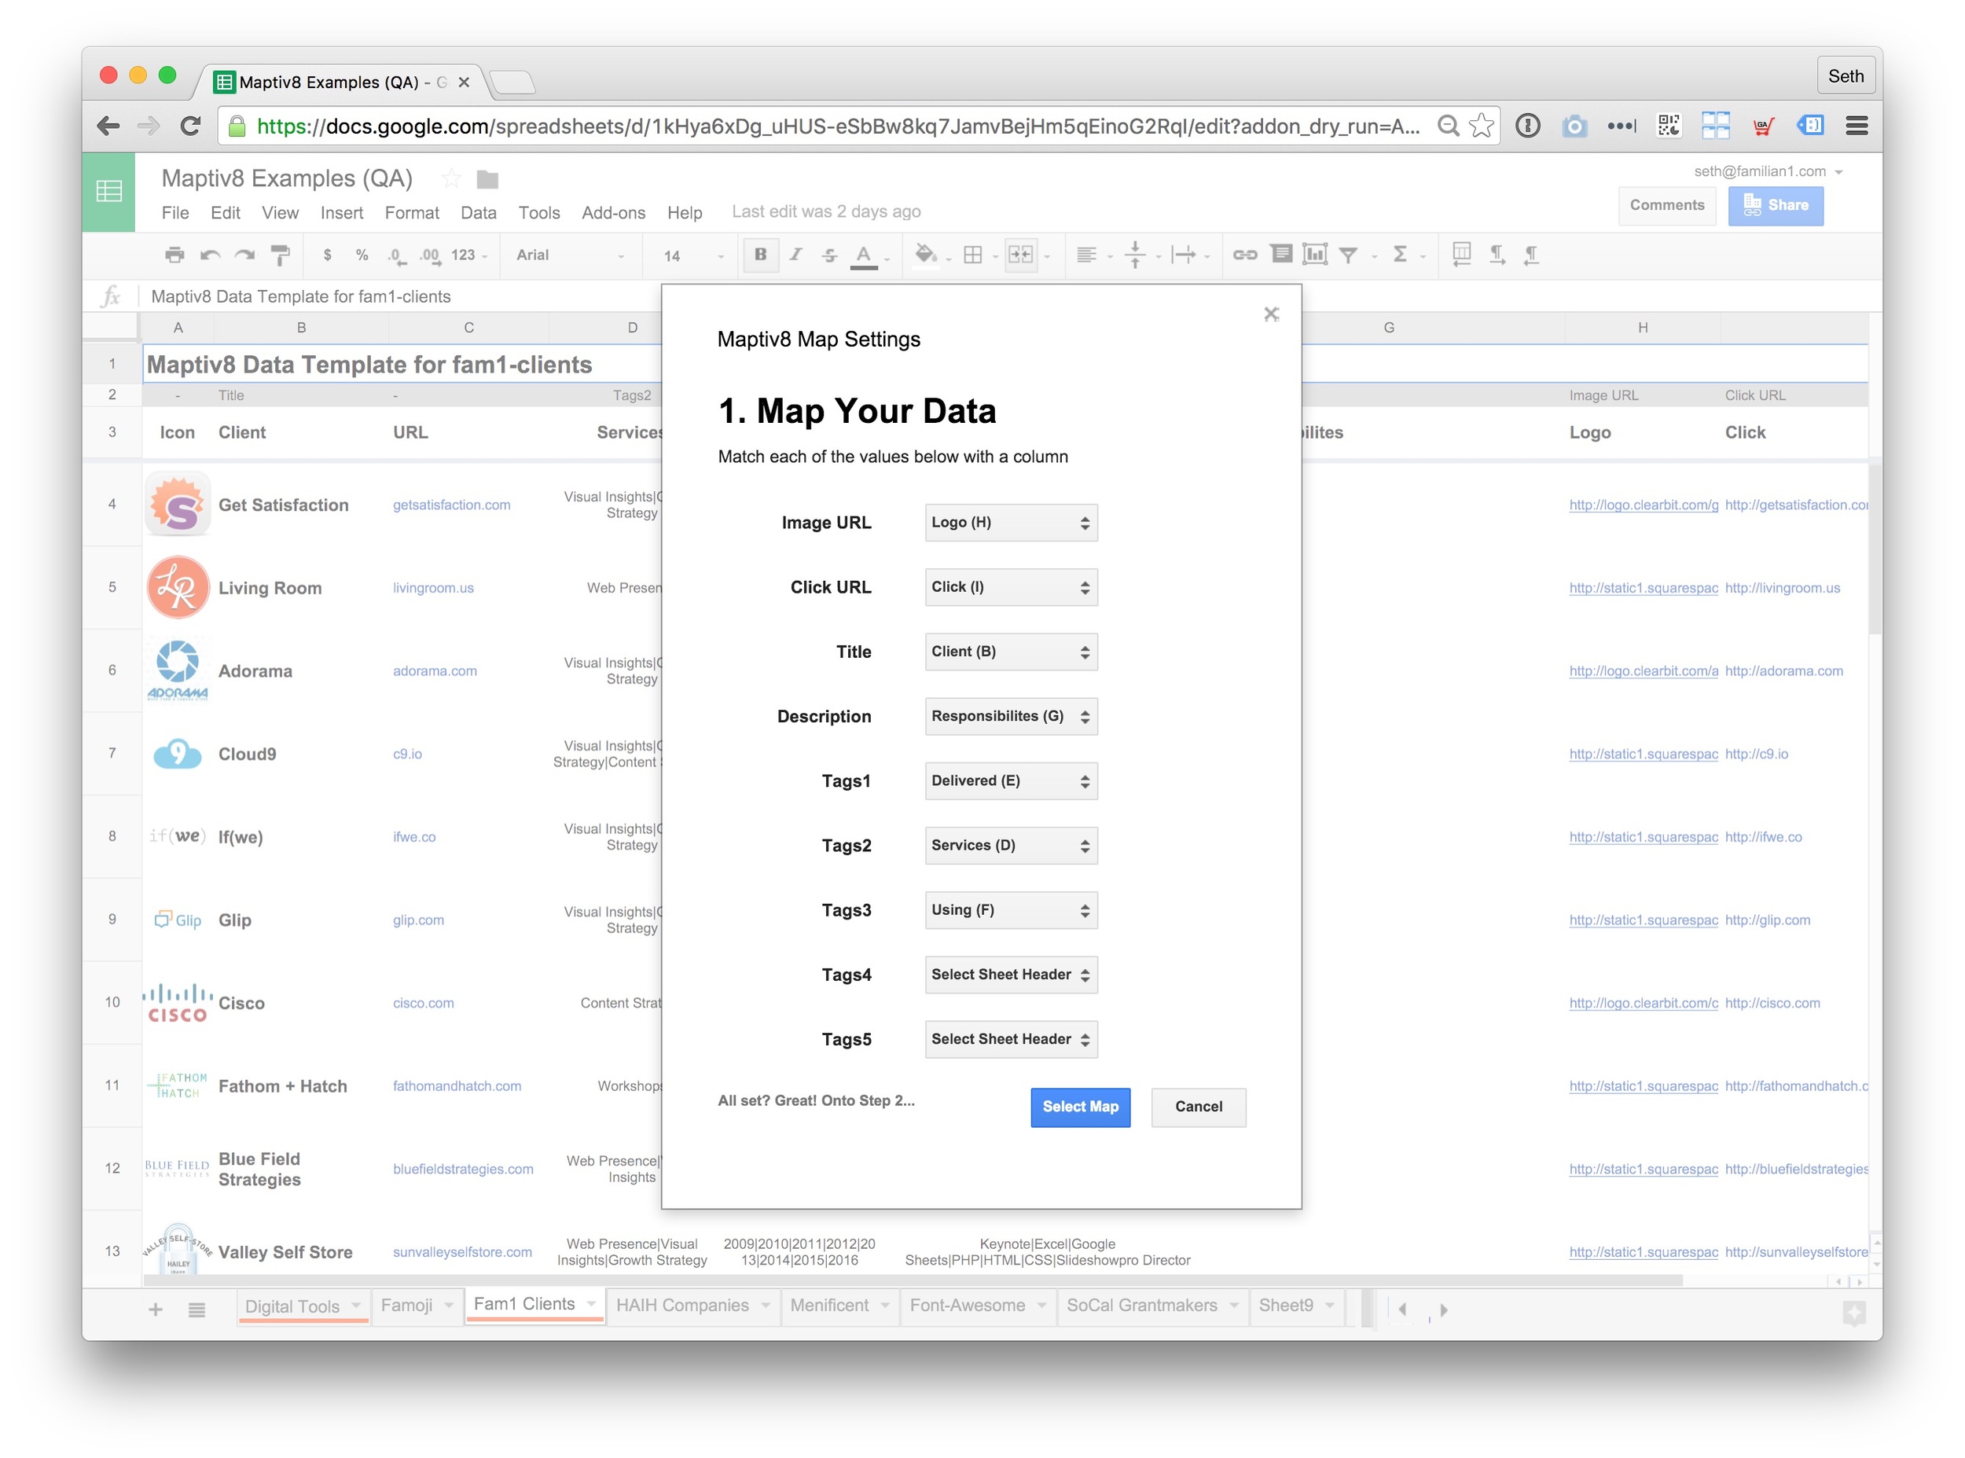The height and width of the screenshot is (1458, 1965).
Task: Apply currency format with the $ icon
Action: click(x=327, y=255)
